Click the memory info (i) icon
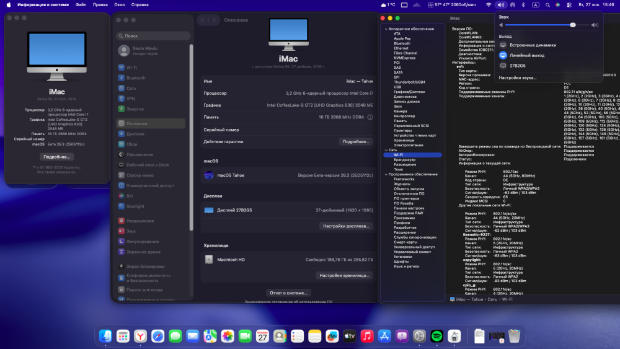This screenshot has height=349, width=620. click(x=370, y=117)
